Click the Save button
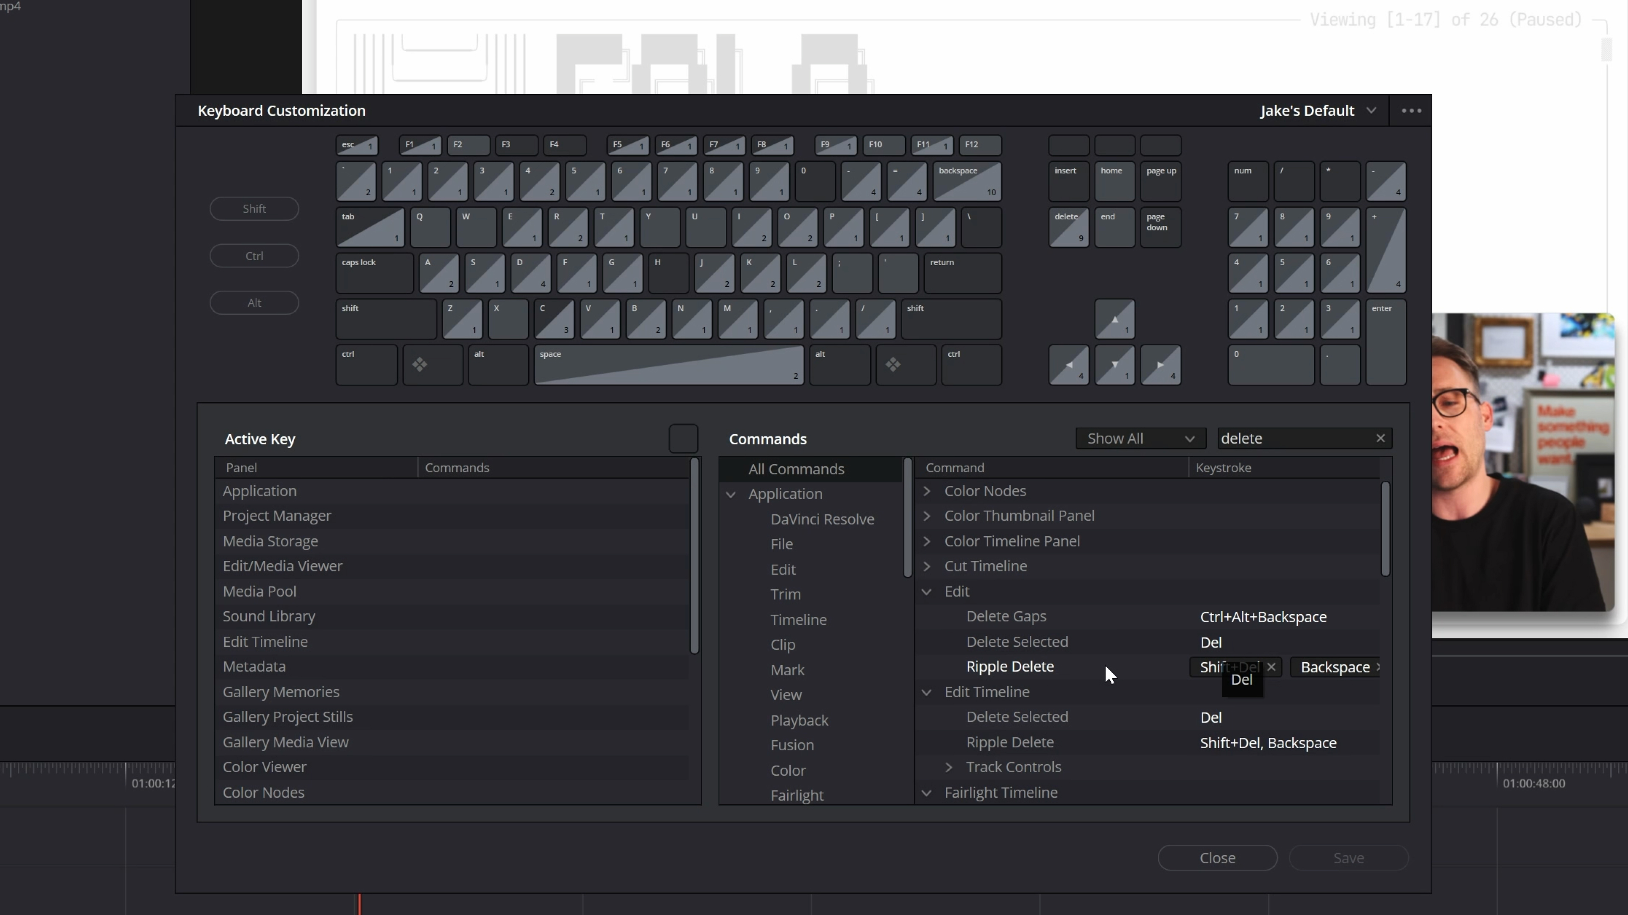The width and height of the screenshot is (1628, 915). click(1348, 857)
